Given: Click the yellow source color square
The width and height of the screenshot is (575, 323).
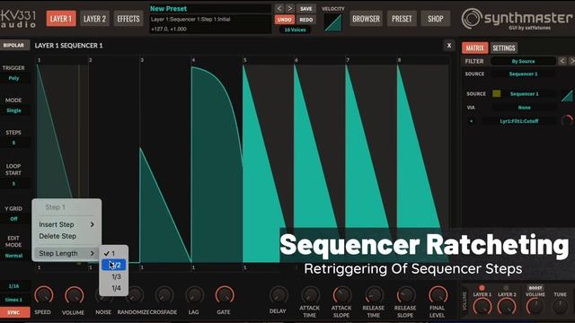Looking at the screenshot, I should (497, 93).
